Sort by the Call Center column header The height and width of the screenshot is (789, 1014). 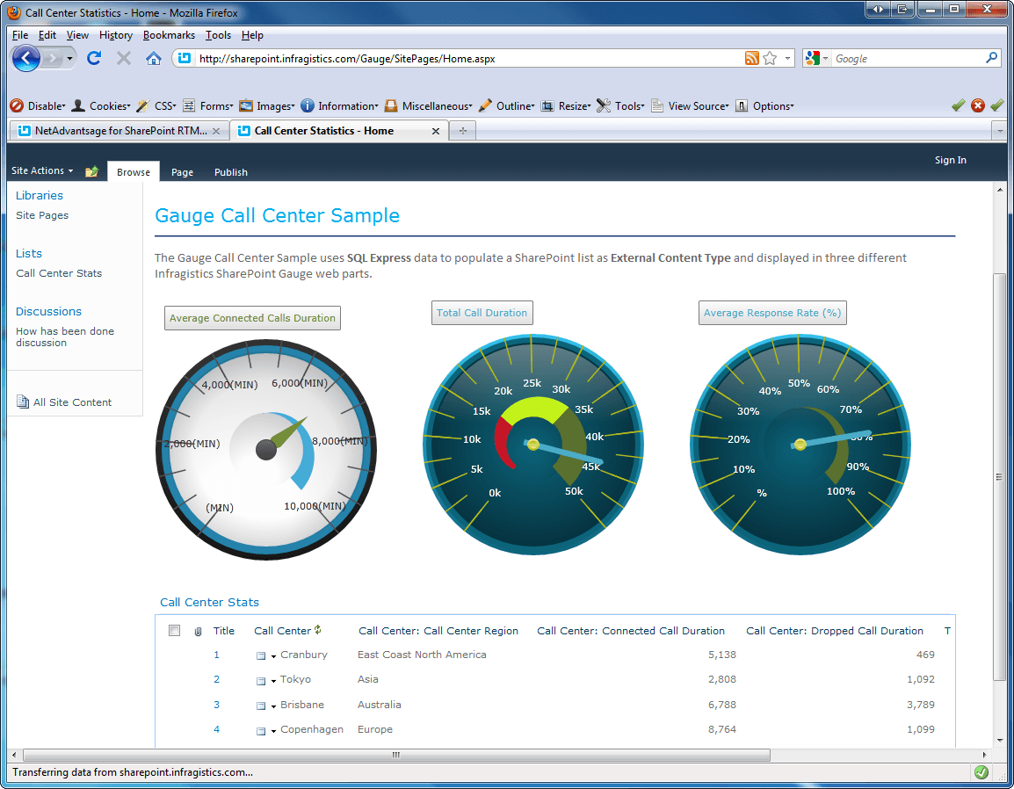coord(283,631)
